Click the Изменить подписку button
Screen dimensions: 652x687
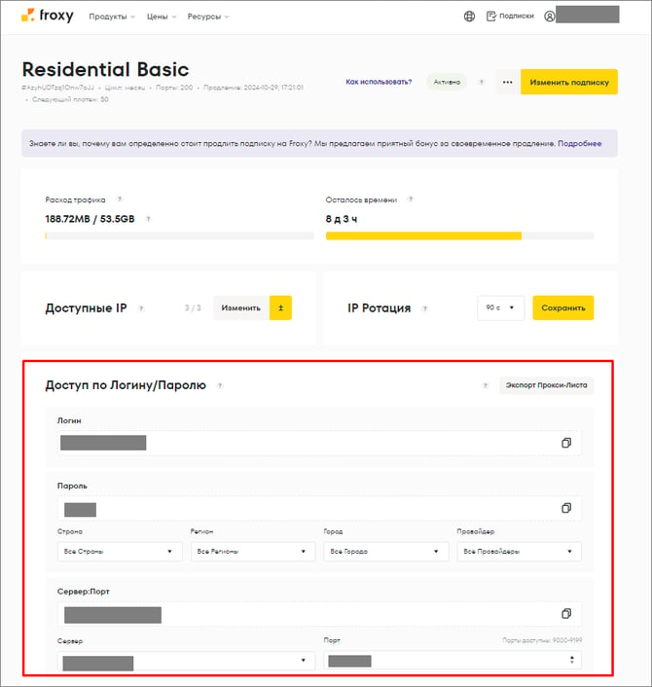(x=569, y=82)
